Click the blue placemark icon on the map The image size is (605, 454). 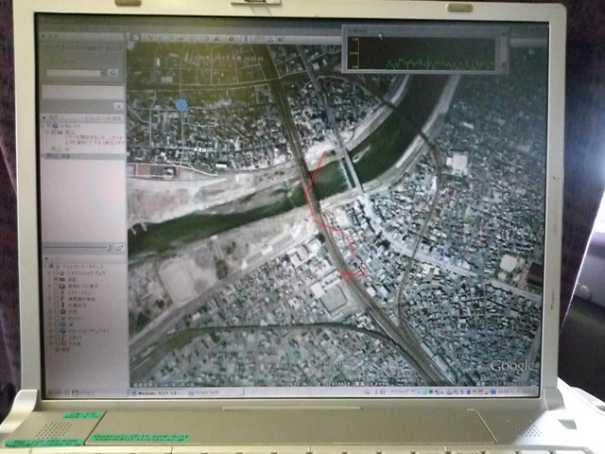[x=180, y=105]
